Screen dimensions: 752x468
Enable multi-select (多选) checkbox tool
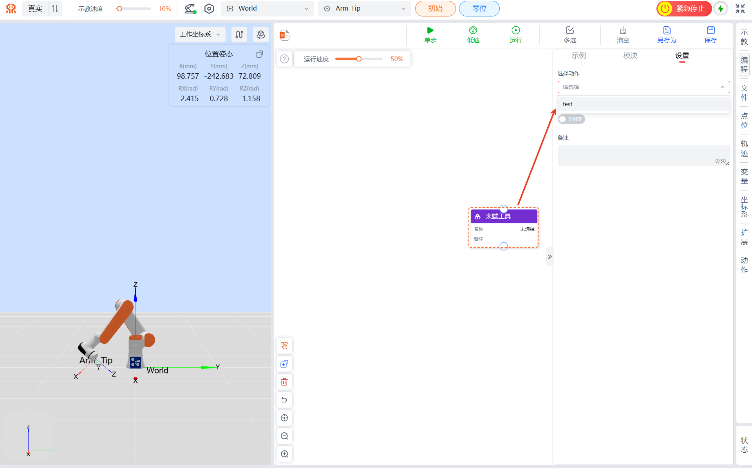(x=569, y=31)
